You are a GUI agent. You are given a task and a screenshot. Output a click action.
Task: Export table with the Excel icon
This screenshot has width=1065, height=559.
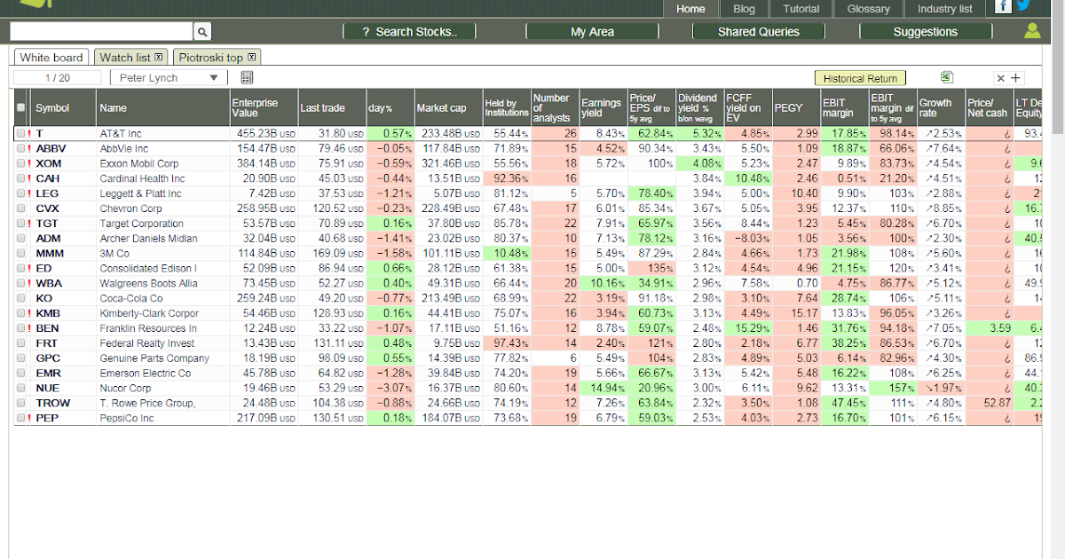(x=944, y=77)
